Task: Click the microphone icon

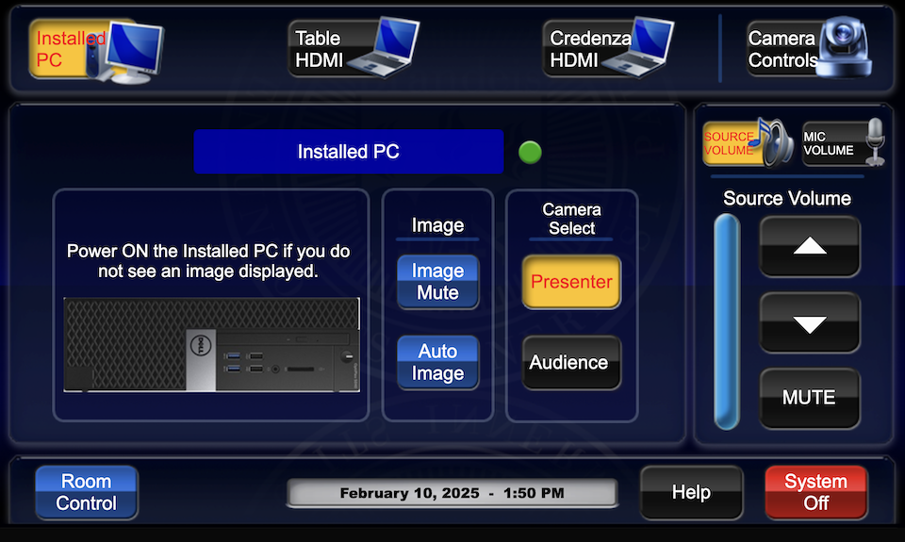Action: [876, 142]
